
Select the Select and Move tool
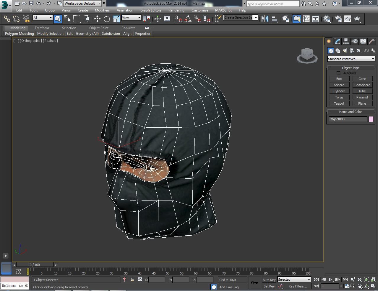pos(97,19)
